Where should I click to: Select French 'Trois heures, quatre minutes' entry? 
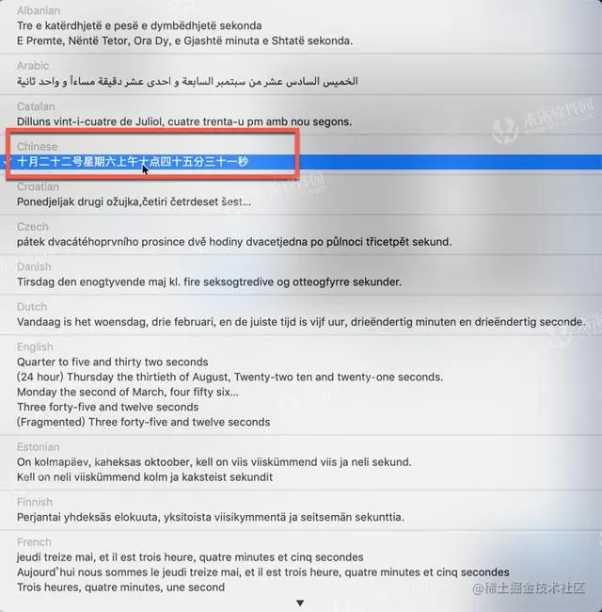click(x=120, y=587)
